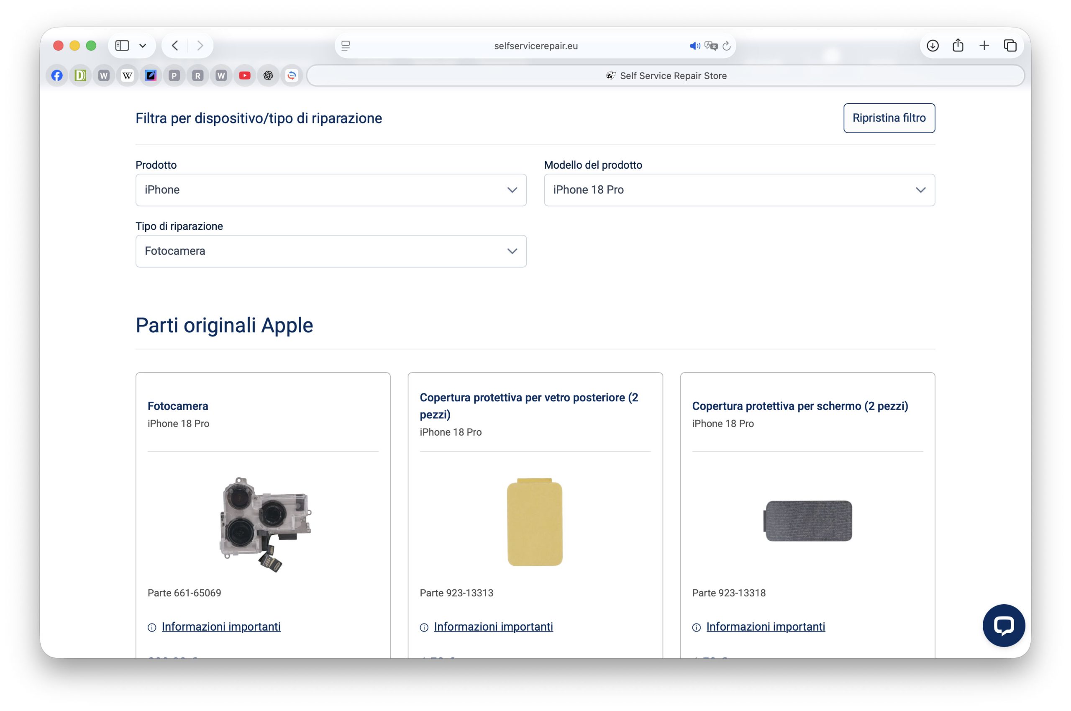This screenshot has width=1071, height=711.
Task: Select the Self Service Repair Store tab
Action: [665, 76]
